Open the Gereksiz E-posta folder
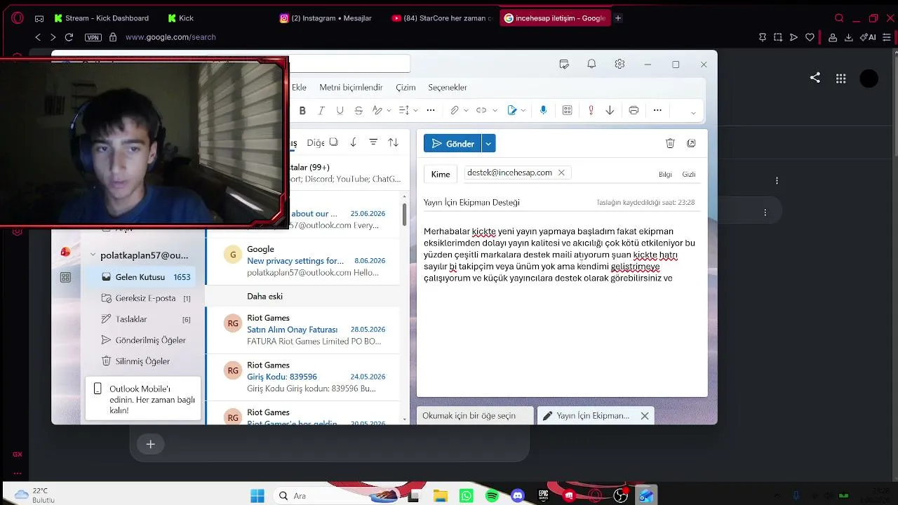Viewport: 898px width, 505px height. tap(146, 298)
